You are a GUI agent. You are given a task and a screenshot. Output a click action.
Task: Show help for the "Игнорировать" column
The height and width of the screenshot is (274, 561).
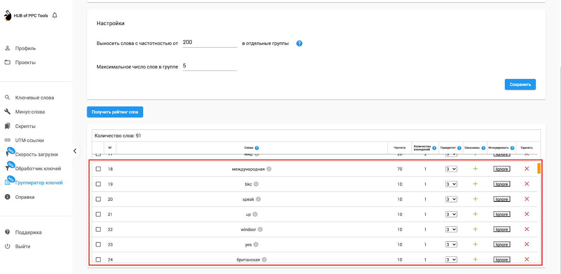[512, 148]
